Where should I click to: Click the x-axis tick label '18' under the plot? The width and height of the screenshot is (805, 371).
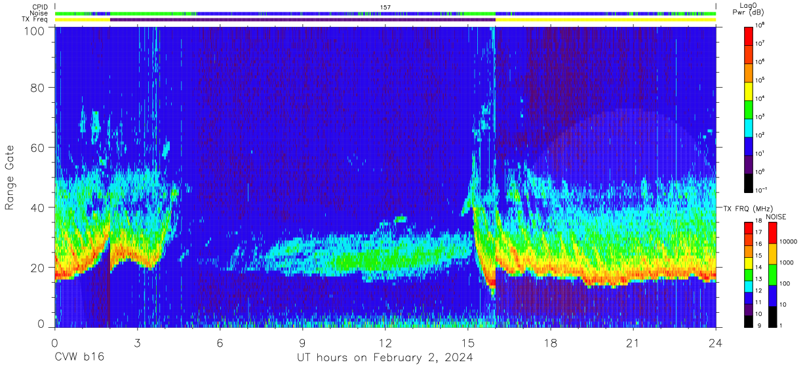coord(551,342)
